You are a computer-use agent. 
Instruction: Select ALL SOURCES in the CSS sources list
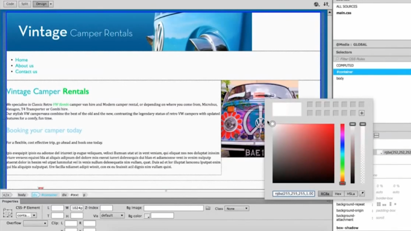tap(346, 6)
